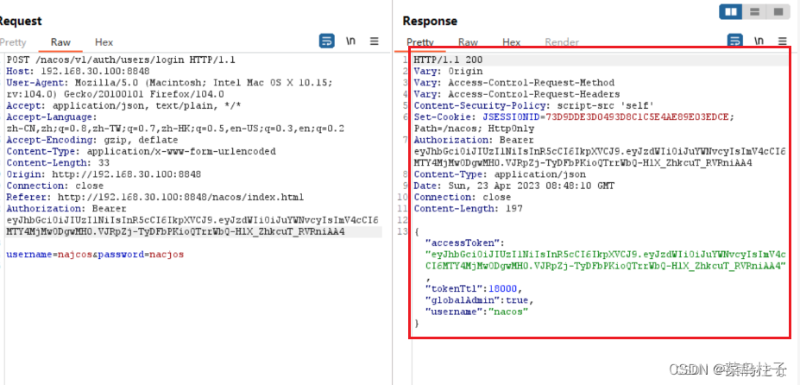The width and height of the screenshot is (800, 385).
Task: Click the green accessToken value first line
Action: (x=606, y=255)
